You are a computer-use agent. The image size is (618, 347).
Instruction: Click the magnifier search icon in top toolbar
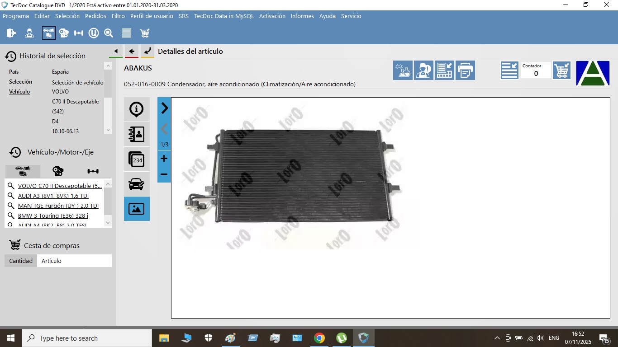[109, 33]
